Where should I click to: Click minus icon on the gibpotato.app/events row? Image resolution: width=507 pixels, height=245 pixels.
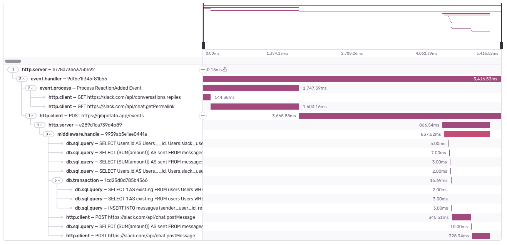tap(203, 115)
